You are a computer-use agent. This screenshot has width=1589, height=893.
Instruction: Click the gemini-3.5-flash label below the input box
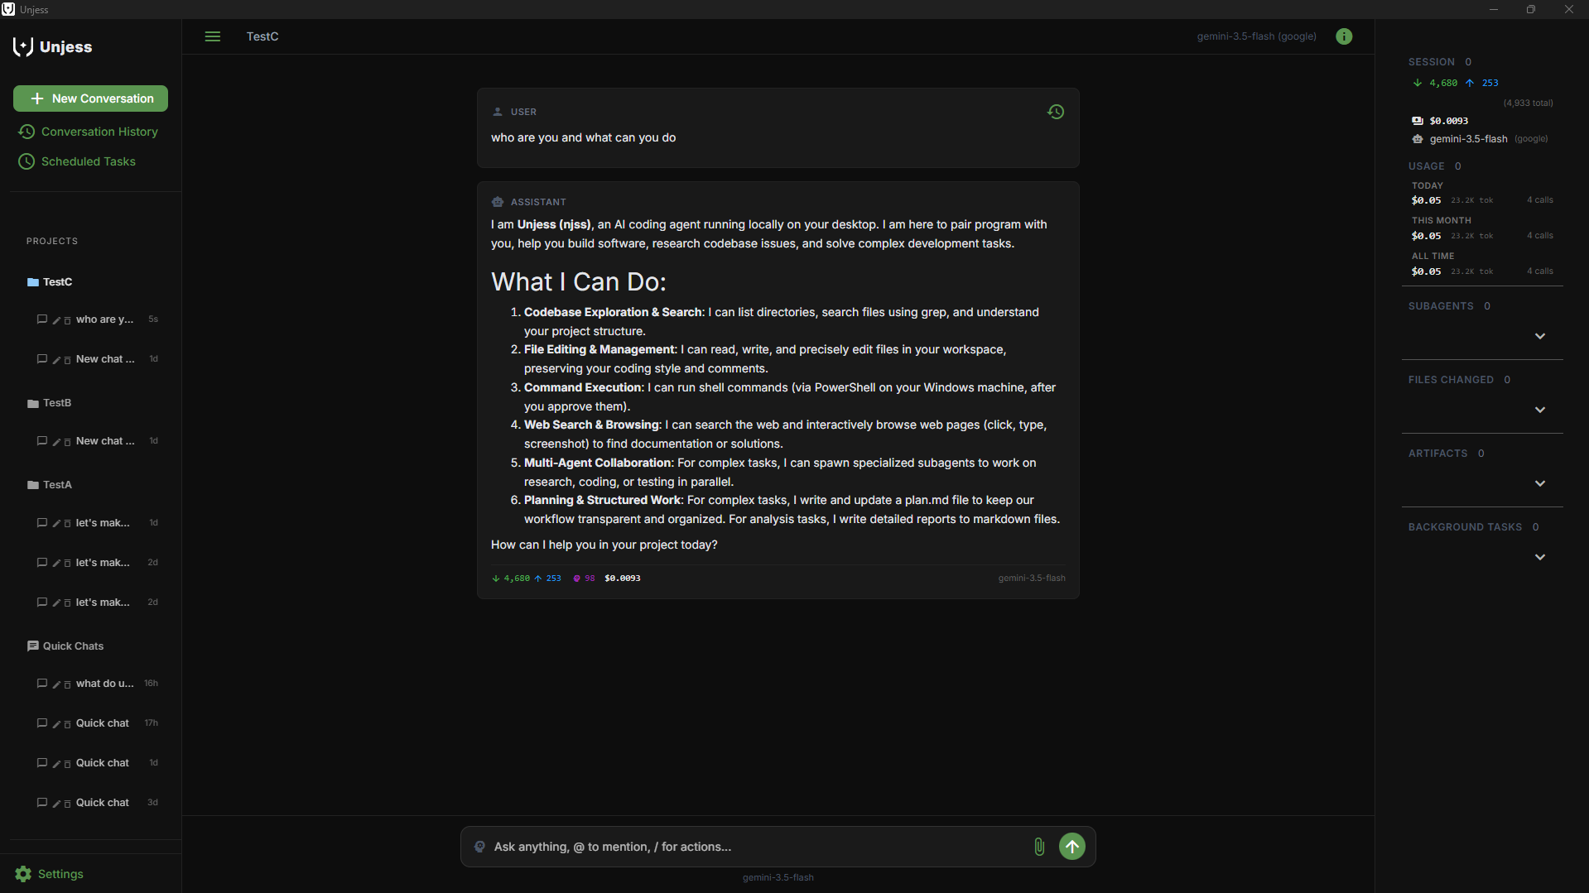[778, 878]
